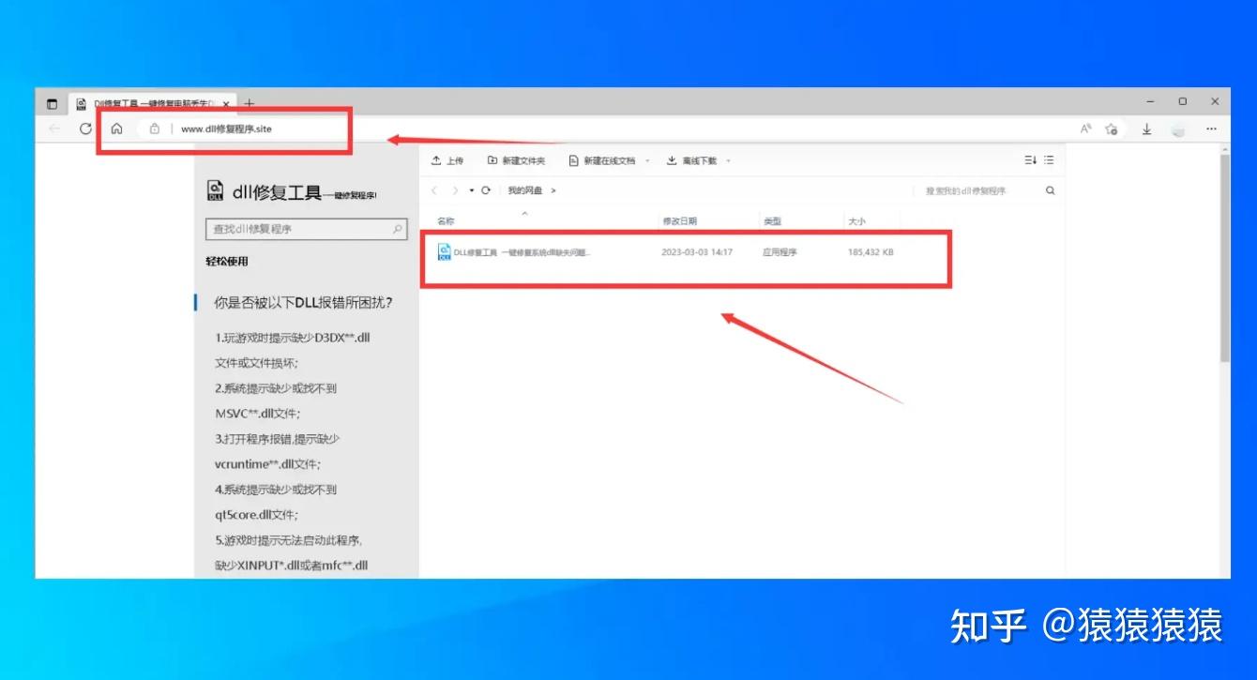Image resolution: width=1257 pixels, height=680 pixels.
Task: Expand the dropdown next to 新建在线文档
Action: pos(647,160)
